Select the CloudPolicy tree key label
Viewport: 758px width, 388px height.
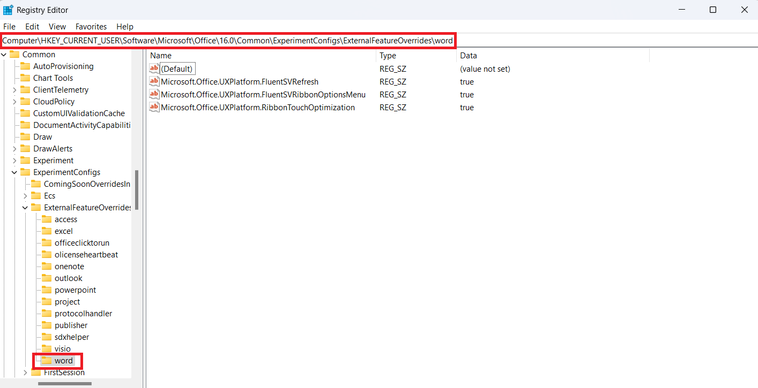click(x=54, y=102)
